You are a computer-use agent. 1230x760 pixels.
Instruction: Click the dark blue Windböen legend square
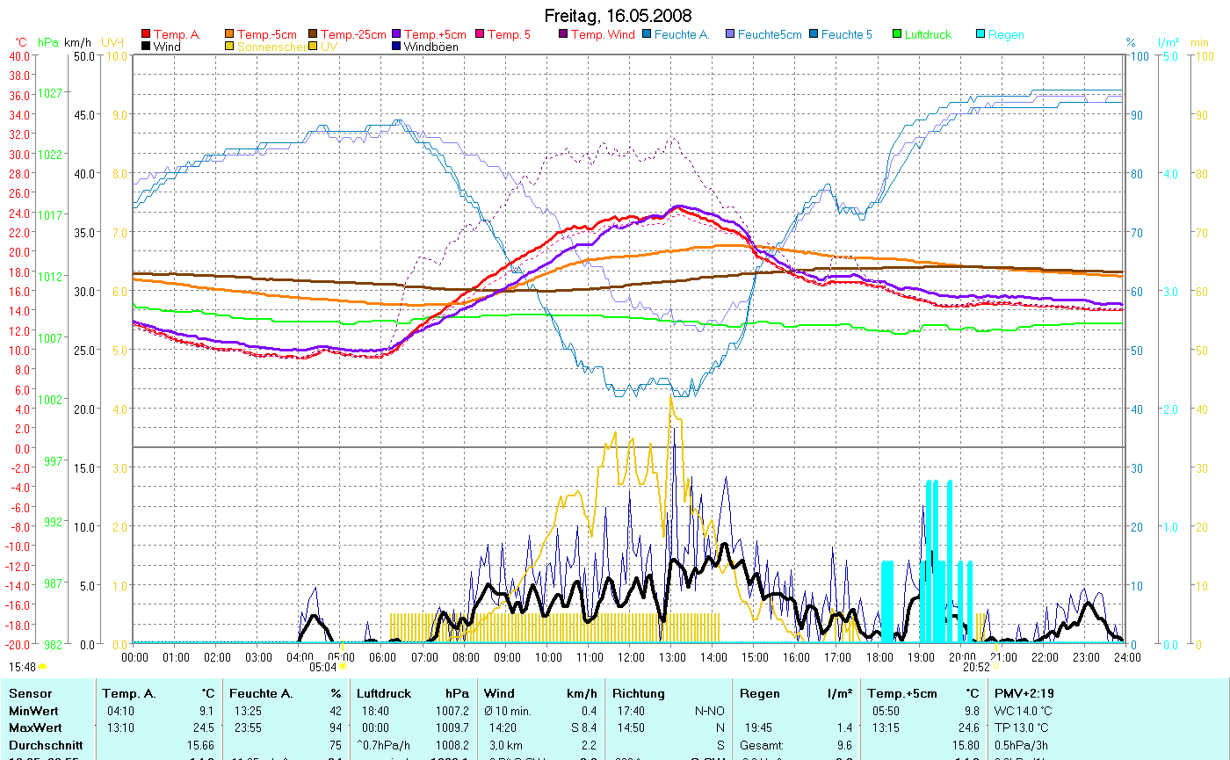[396, 47]
